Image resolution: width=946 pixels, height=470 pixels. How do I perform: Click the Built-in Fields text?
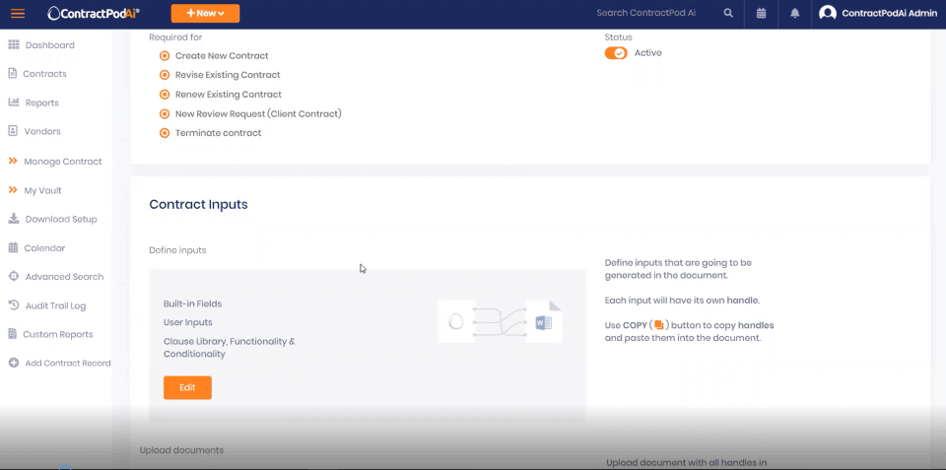(x=192, y=303)
